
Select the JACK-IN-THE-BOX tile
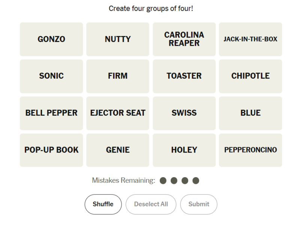click(250, 39)
